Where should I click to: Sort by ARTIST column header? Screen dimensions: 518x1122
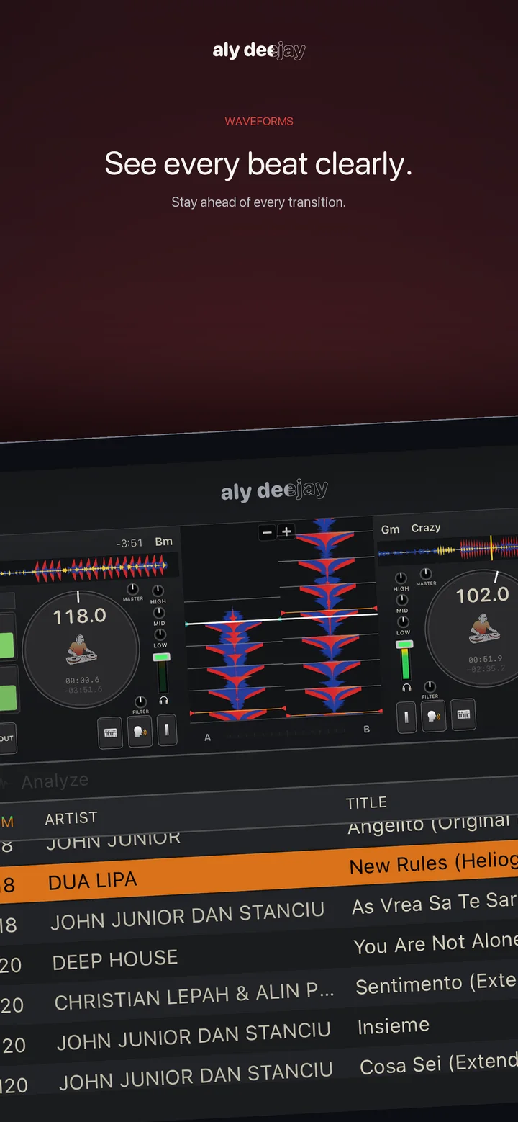coord(71,818)
